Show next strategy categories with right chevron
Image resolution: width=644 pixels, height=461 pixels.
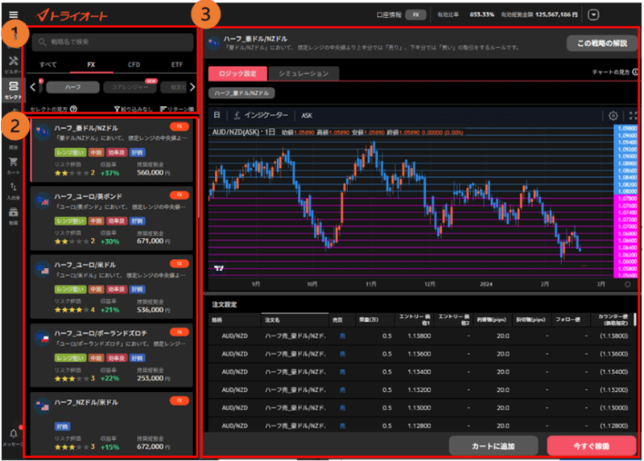click(x=192, y=87)
